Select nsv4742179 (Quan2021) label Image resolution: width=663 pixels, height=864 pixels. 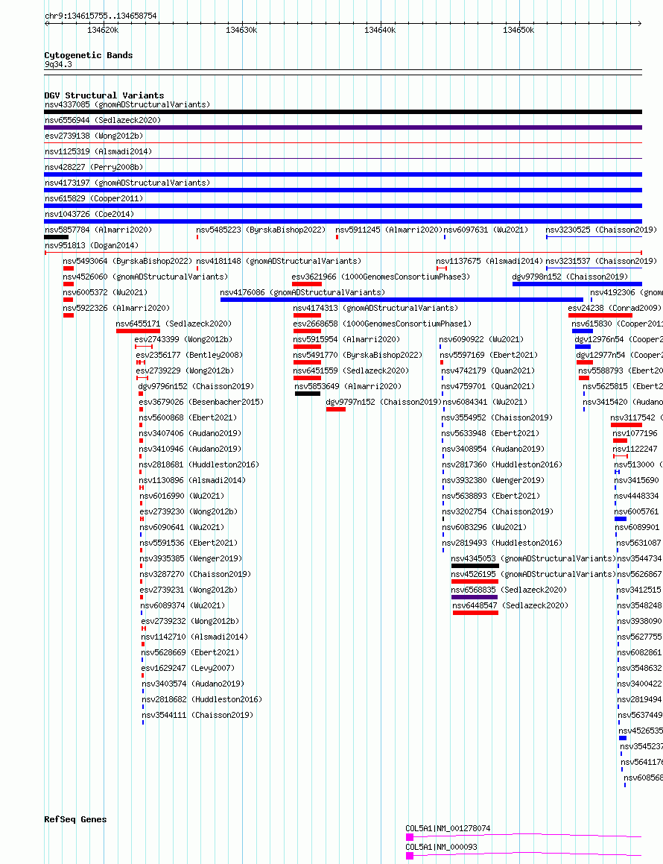(x=488, y=370)
